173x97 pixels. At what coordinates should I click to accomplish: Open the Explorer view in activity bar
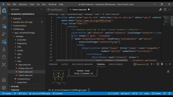click(4, 11)
